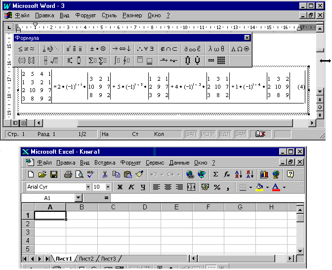
Task: Open lowercase Greek letters palette (λ ω θ)
Action: 216,49
